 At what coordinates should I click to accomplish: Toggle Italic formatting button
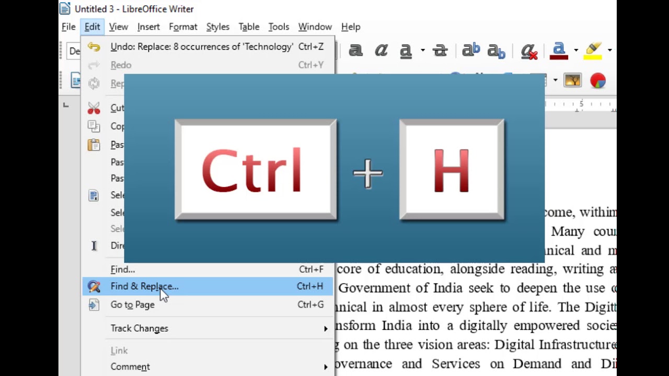click(381, 51)
